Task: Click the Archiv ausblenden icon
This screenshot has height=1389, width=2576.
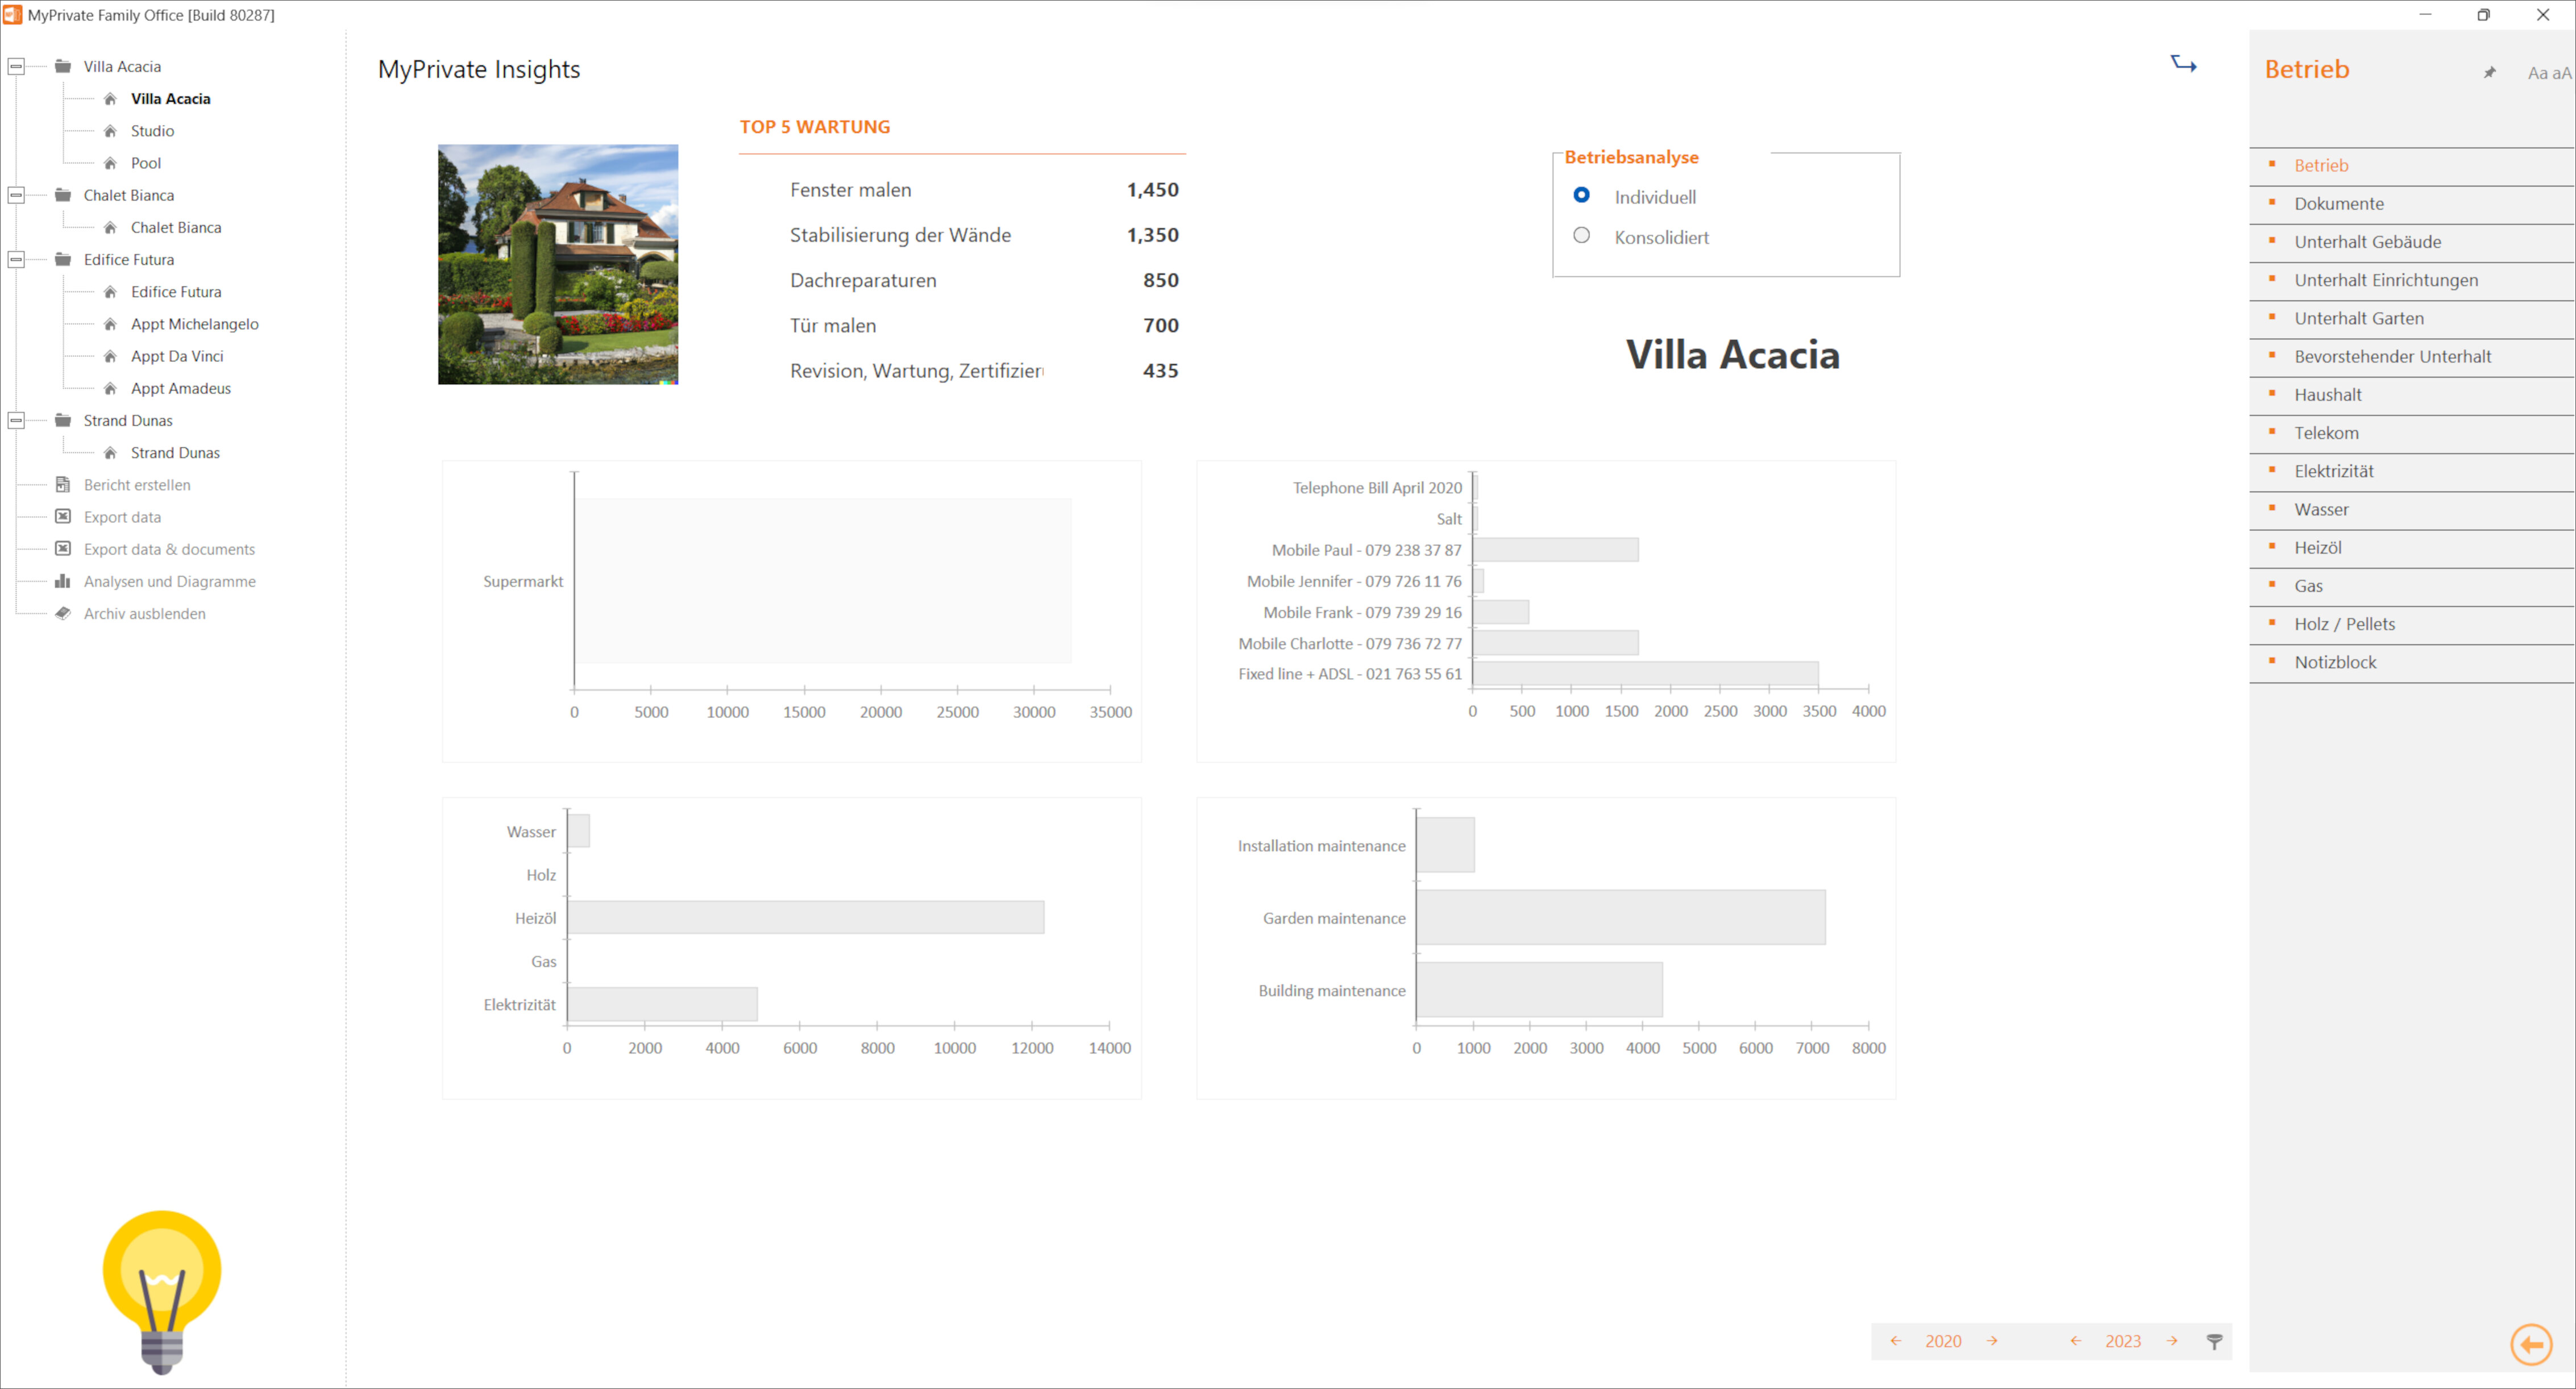Action: (61, 613)
